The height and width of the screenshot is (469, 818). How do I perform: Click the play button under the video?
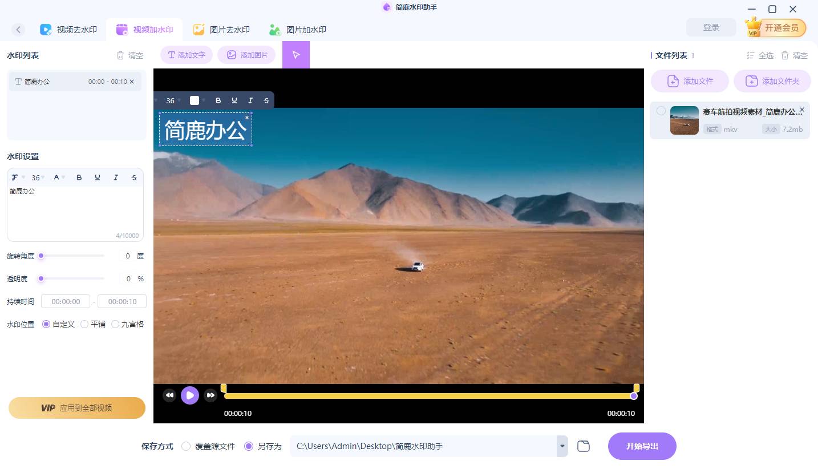pos(190,395)
